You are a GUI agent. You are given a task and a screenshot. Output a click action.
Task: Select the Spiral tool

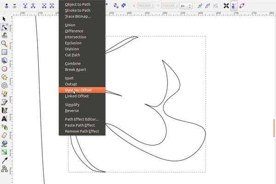(5, 86)
